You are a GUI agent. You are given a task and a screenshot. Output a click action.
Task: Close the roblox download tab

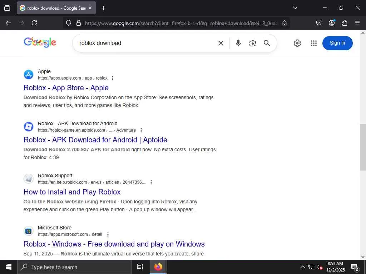coord(90,8)
